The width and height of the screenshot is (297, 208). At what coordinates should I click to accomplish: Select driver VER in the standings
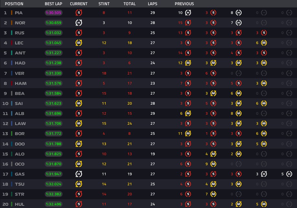tap(19, 73)
